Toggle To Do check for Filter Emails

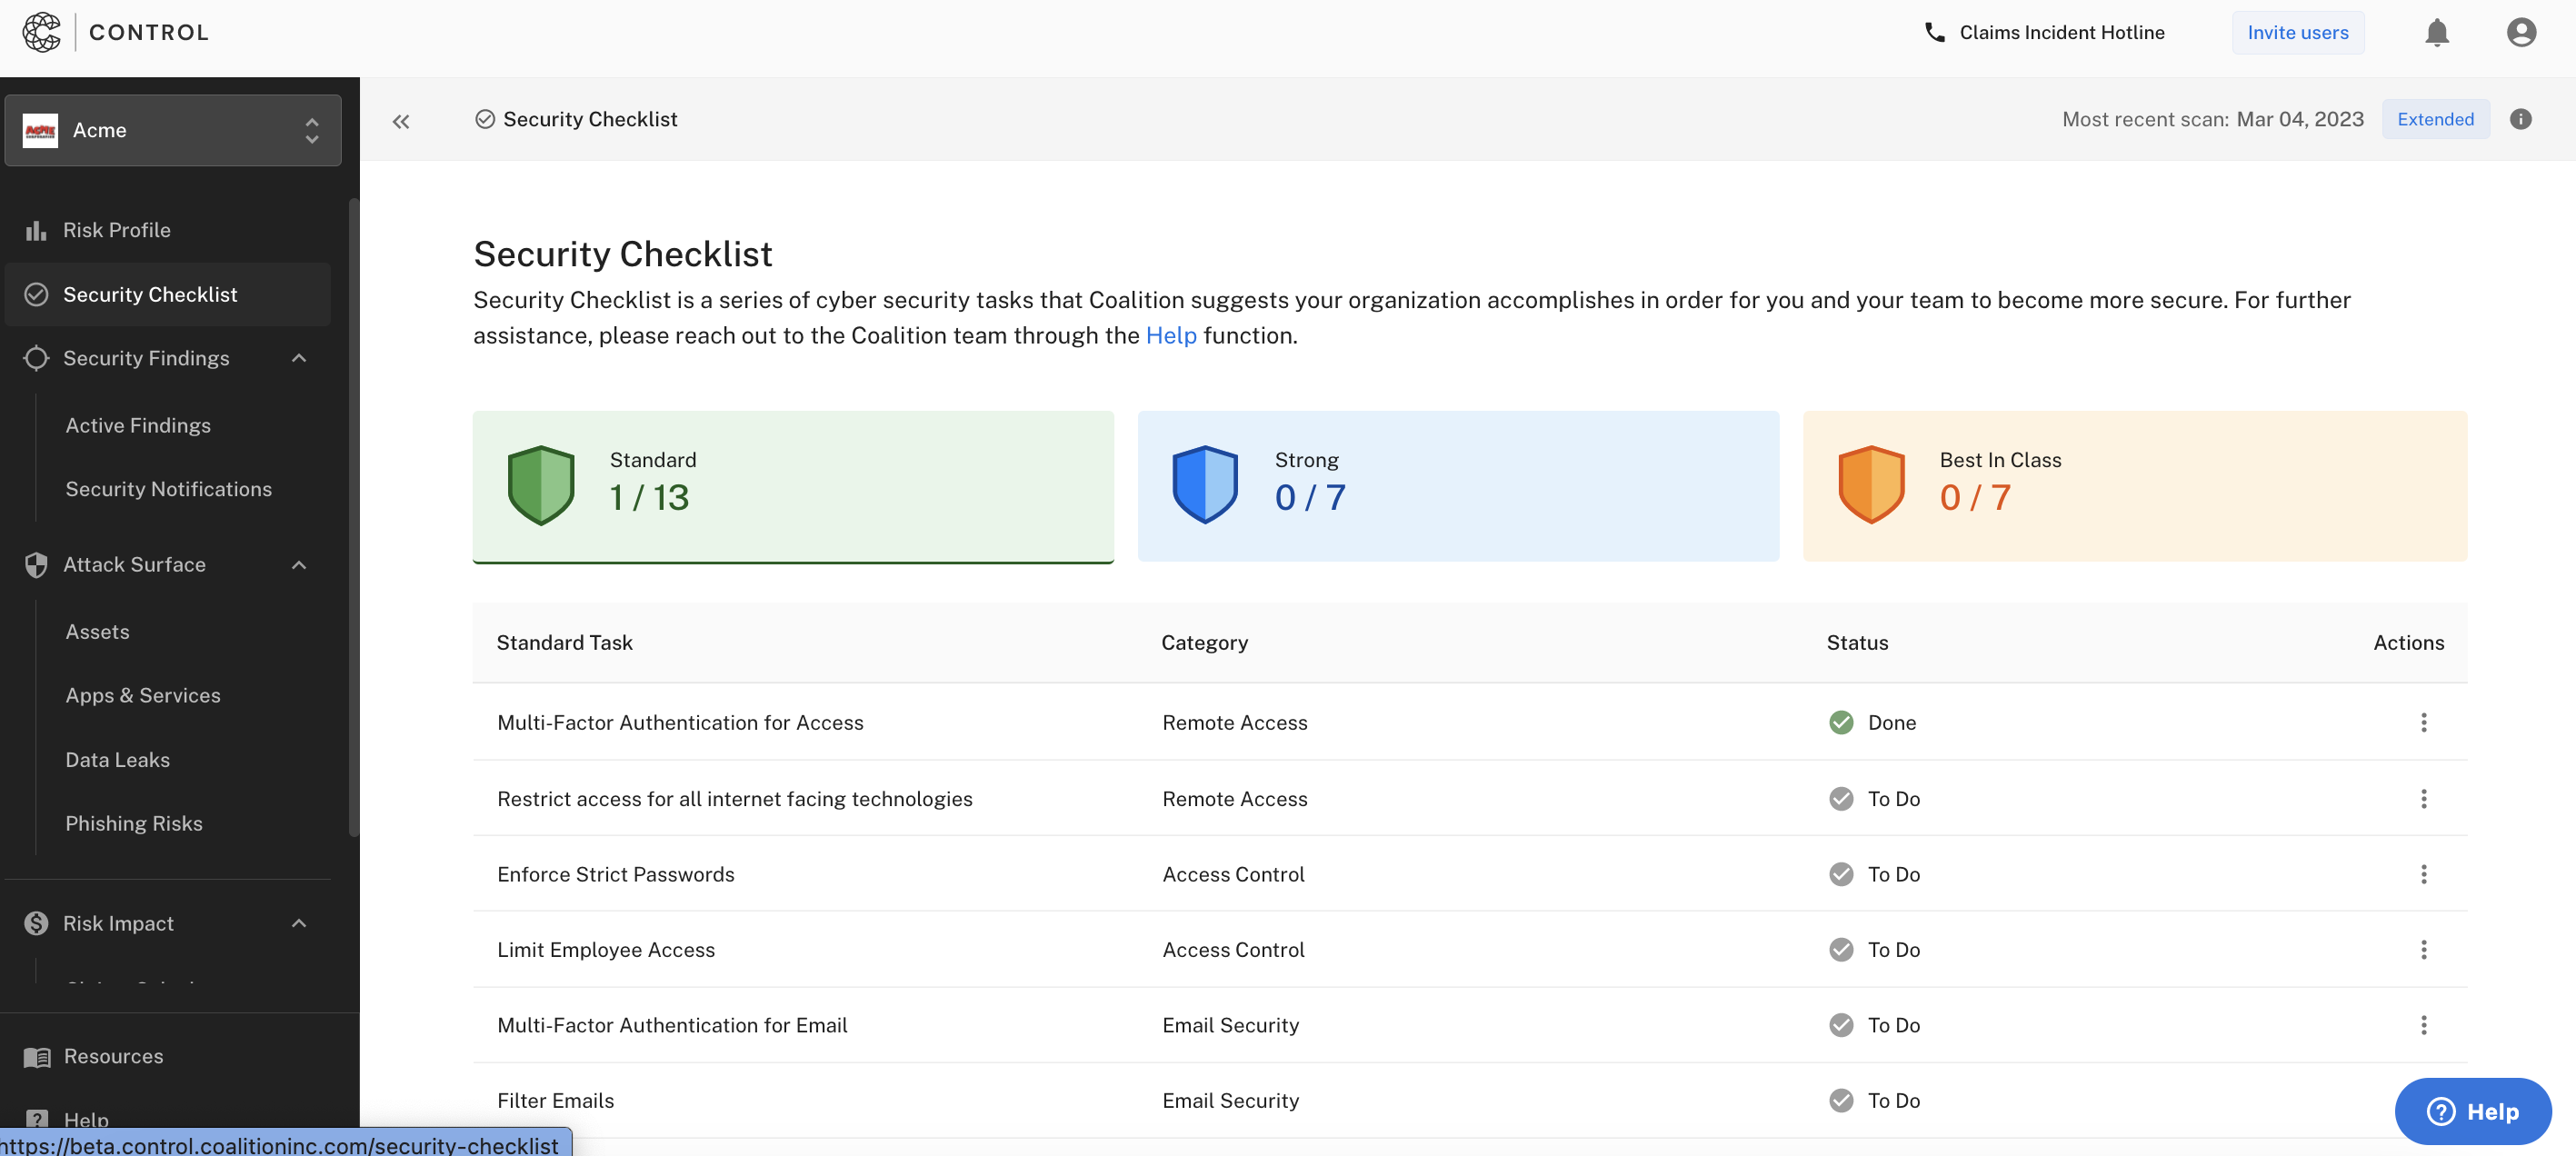[x=1840, y=1100]
